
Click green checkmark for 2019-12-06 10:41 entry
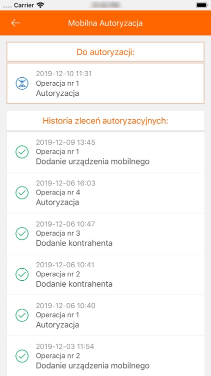pyautogui.click(x=22, y=274)
